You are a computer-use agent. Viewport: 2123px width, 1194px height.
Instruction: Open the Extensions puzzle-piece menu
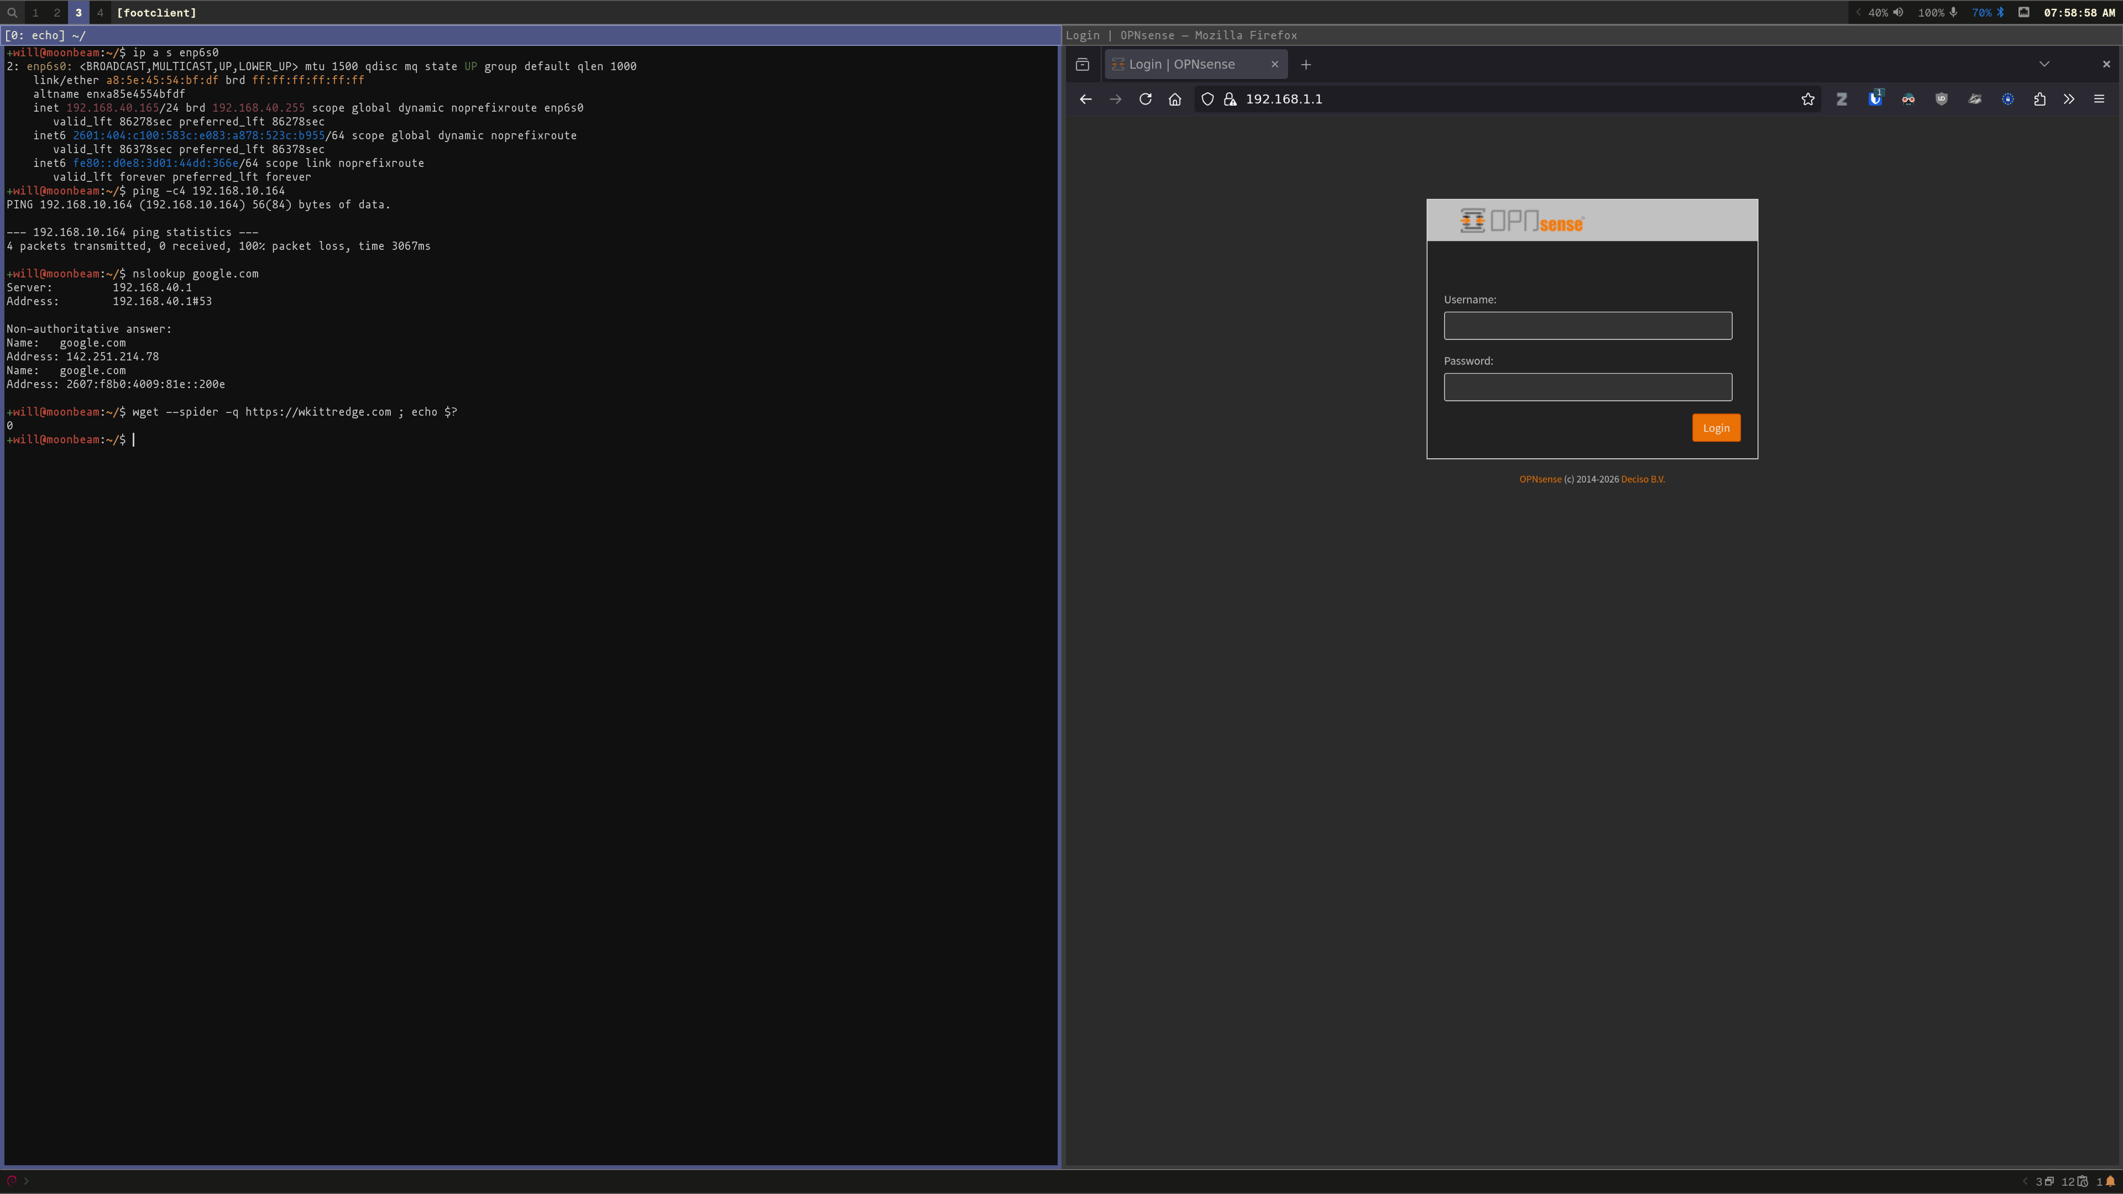[2040, 99]
